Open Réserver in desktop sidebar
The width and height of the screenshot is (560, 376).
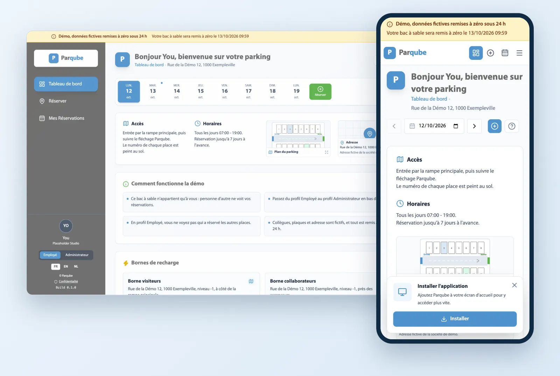tap(66, 101)
